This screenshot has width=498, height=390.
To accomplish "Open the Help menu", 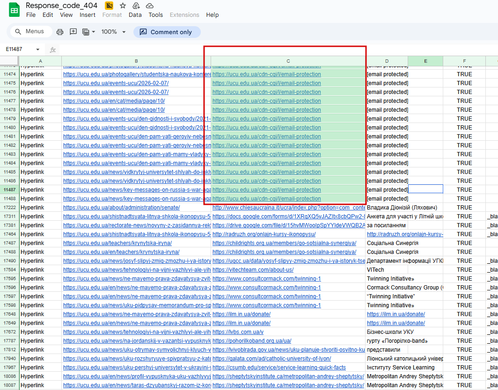I will pyautogui.click(x=212, y=15).
